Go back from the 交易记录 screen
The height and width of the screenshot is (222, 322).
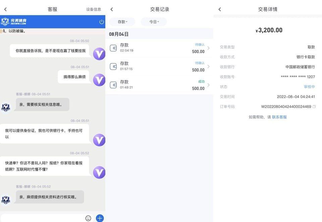click(112, 9)
